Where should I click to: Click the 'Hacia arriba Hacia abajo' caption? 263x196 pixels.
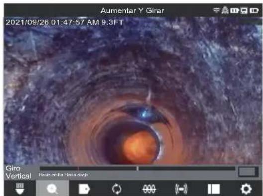[x=64, y=174]
